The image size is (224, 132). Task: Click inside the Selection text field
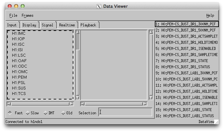tap(125, 112)
